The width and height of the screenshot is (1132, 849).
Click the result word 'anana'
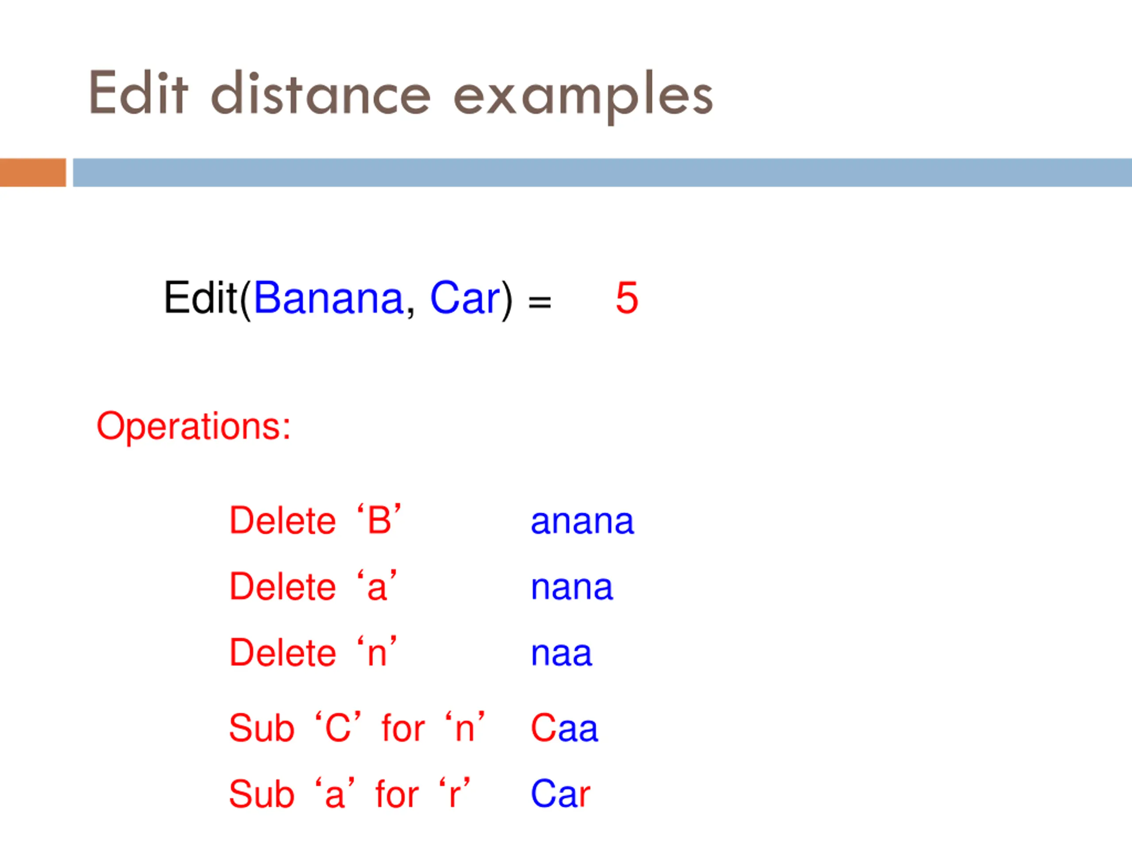click(582, 522)
